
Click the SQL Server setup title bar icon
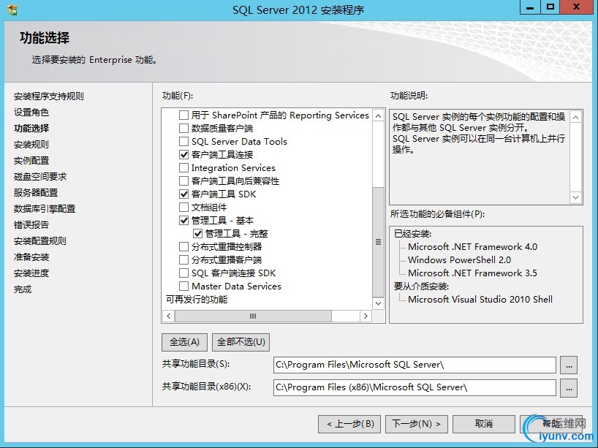coord(12,10)
